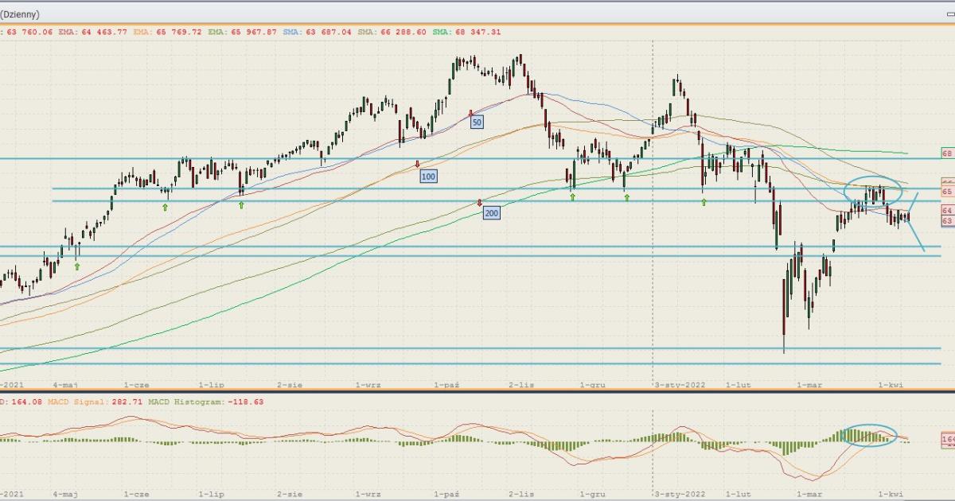Viewport: 955px width, 501px height.
Task: Click the 63 price label on right axis
Action: coord(947,220)
